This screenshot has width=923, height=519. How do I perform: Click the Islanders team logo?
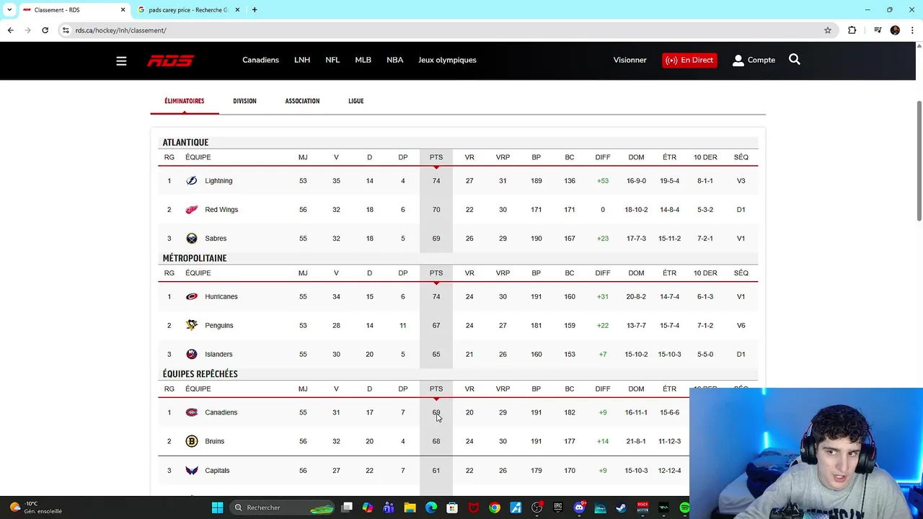[191, 354]
